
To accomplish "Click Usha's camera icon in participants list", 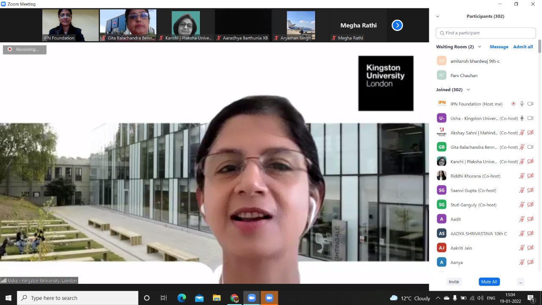I will (x=530, y=118).
